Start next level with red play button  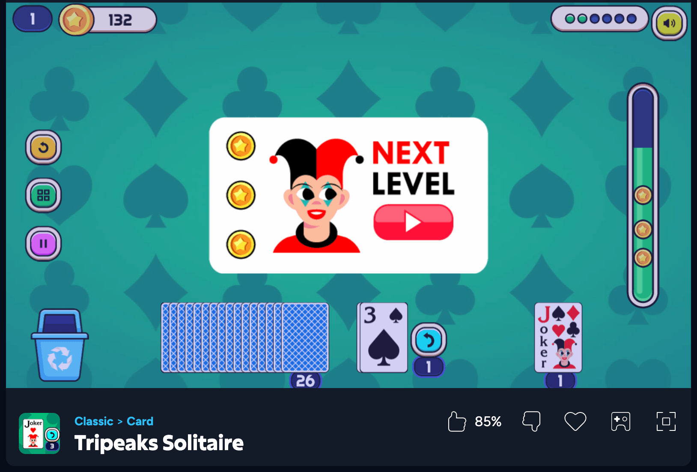pyautogui.click(x=413, y=222)
